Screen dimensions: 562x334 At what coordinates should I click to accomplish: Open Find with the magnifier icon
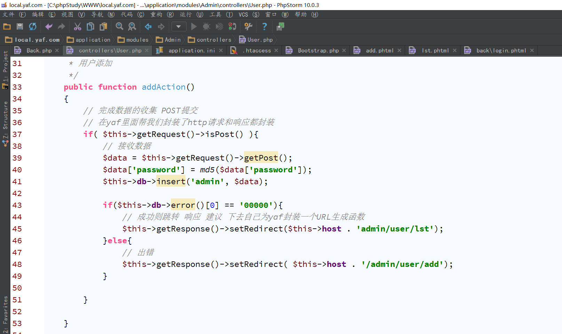point(119,26)
